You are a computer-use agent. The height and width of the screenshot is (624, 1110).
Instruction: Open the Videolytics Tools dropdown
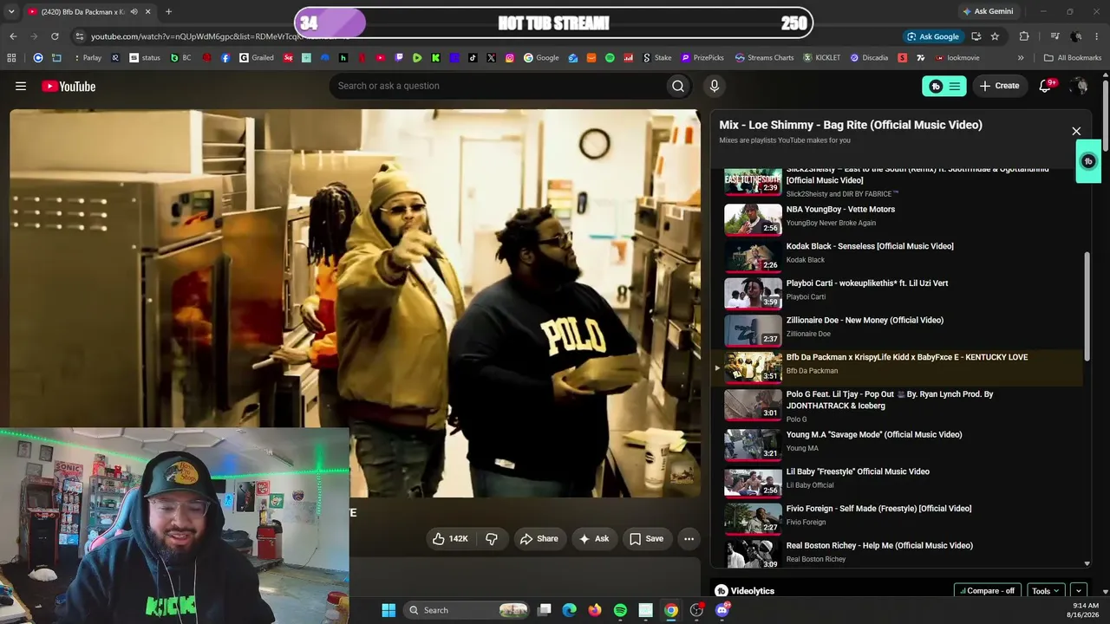point(1045,591)
